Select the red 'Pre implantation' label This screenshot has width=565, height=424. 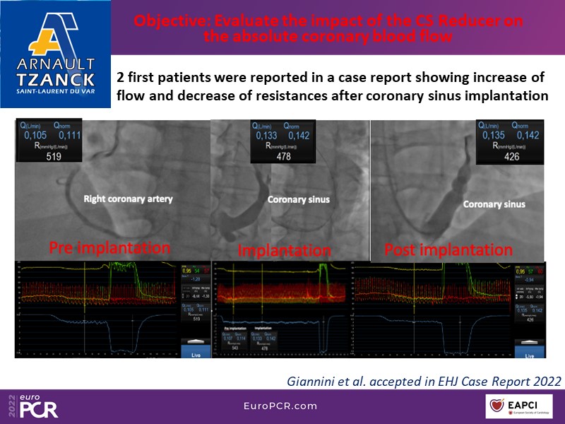pyautogui.click(x=109, y=249)
